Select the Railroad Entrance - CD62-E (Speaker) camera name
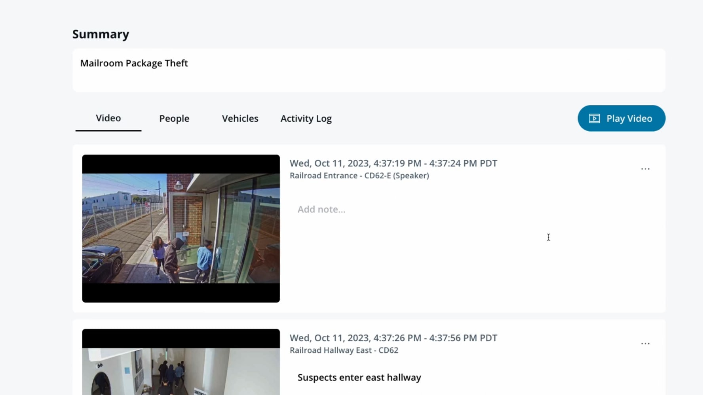Screen dimensions: 703x395 click(x=359, y=176)
